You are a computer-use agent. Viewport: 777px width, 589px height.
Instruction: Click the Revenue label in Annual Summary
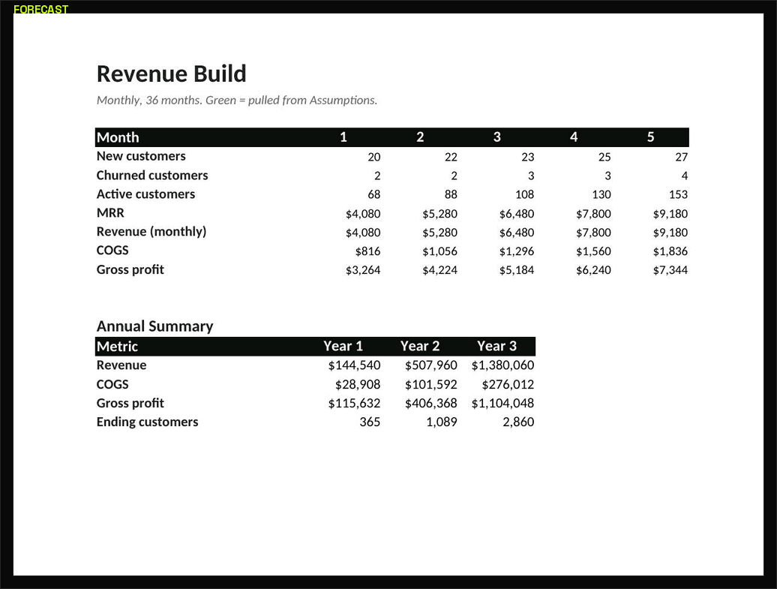[121, 365]
